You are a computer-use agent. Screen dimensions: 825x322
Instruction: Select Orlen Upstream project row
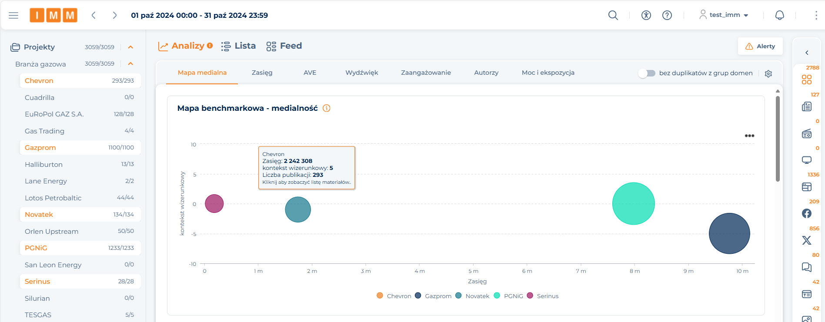pos(80,231)
